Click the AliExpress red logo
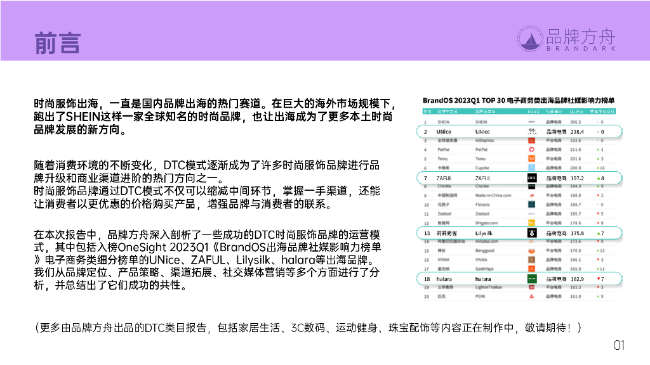Screen dimensions: 650x365 [x=531, y=141]
